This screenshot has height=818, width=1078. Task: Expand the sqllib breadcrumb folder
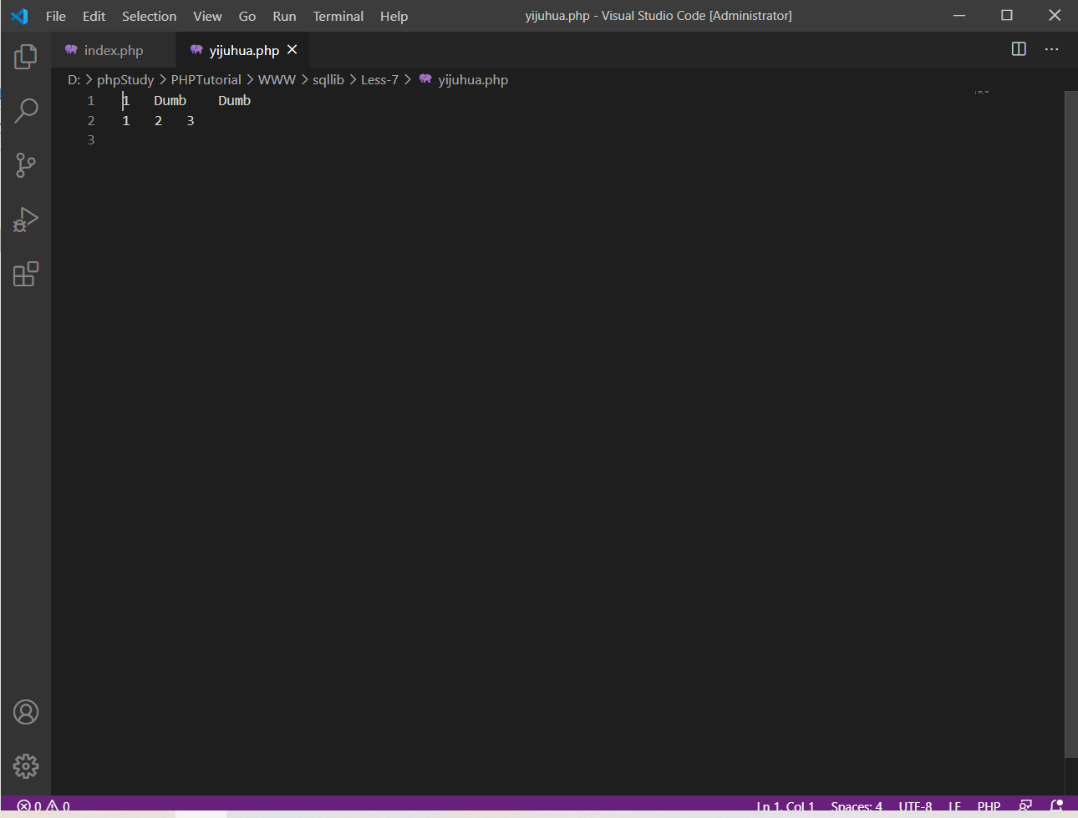(328, 79)
